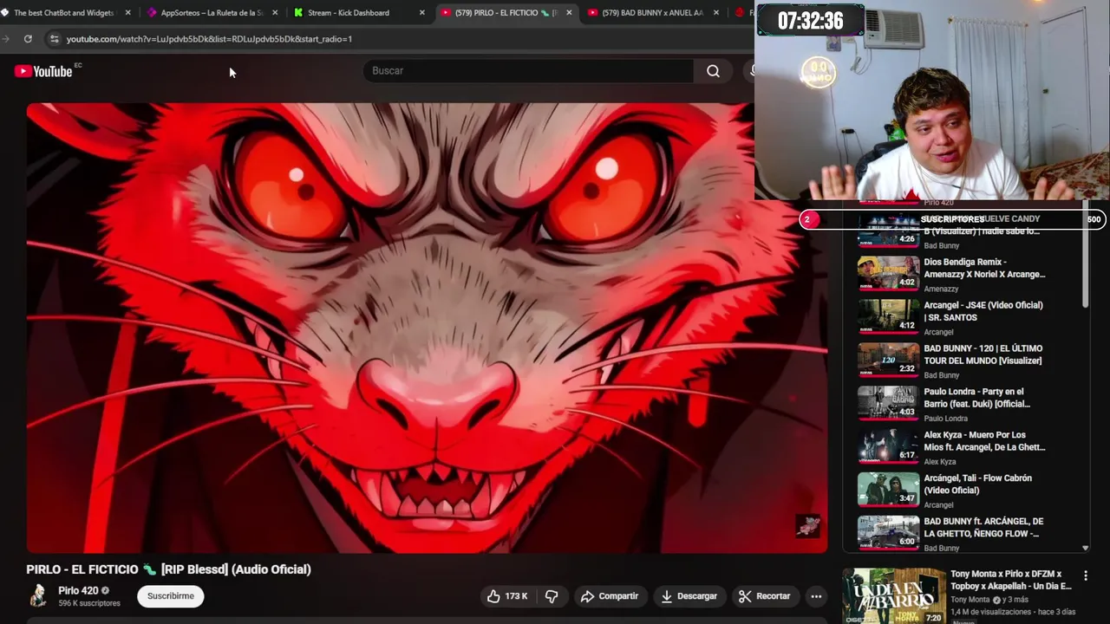Open options menu for Tony Monta video
The width and height of the screenshot is (1110, 624).
pyautogui.click(x=1085, y=575)
